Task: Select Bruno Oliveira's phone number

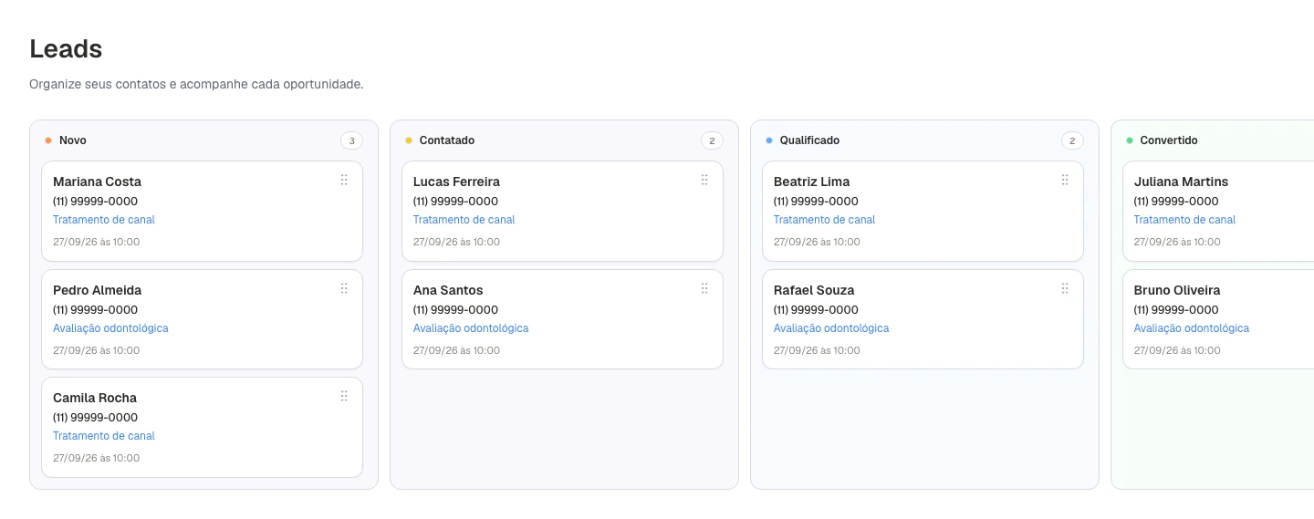Action: pos(1177,310)
